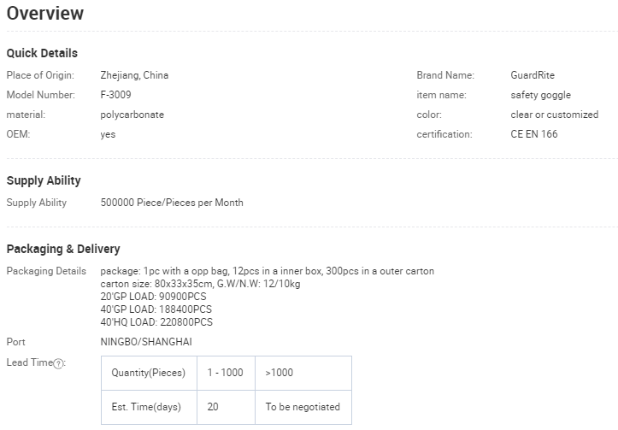Click the NINGBO/SHANGHAI port value
The image size is (618, 430).
click(146, 342)
